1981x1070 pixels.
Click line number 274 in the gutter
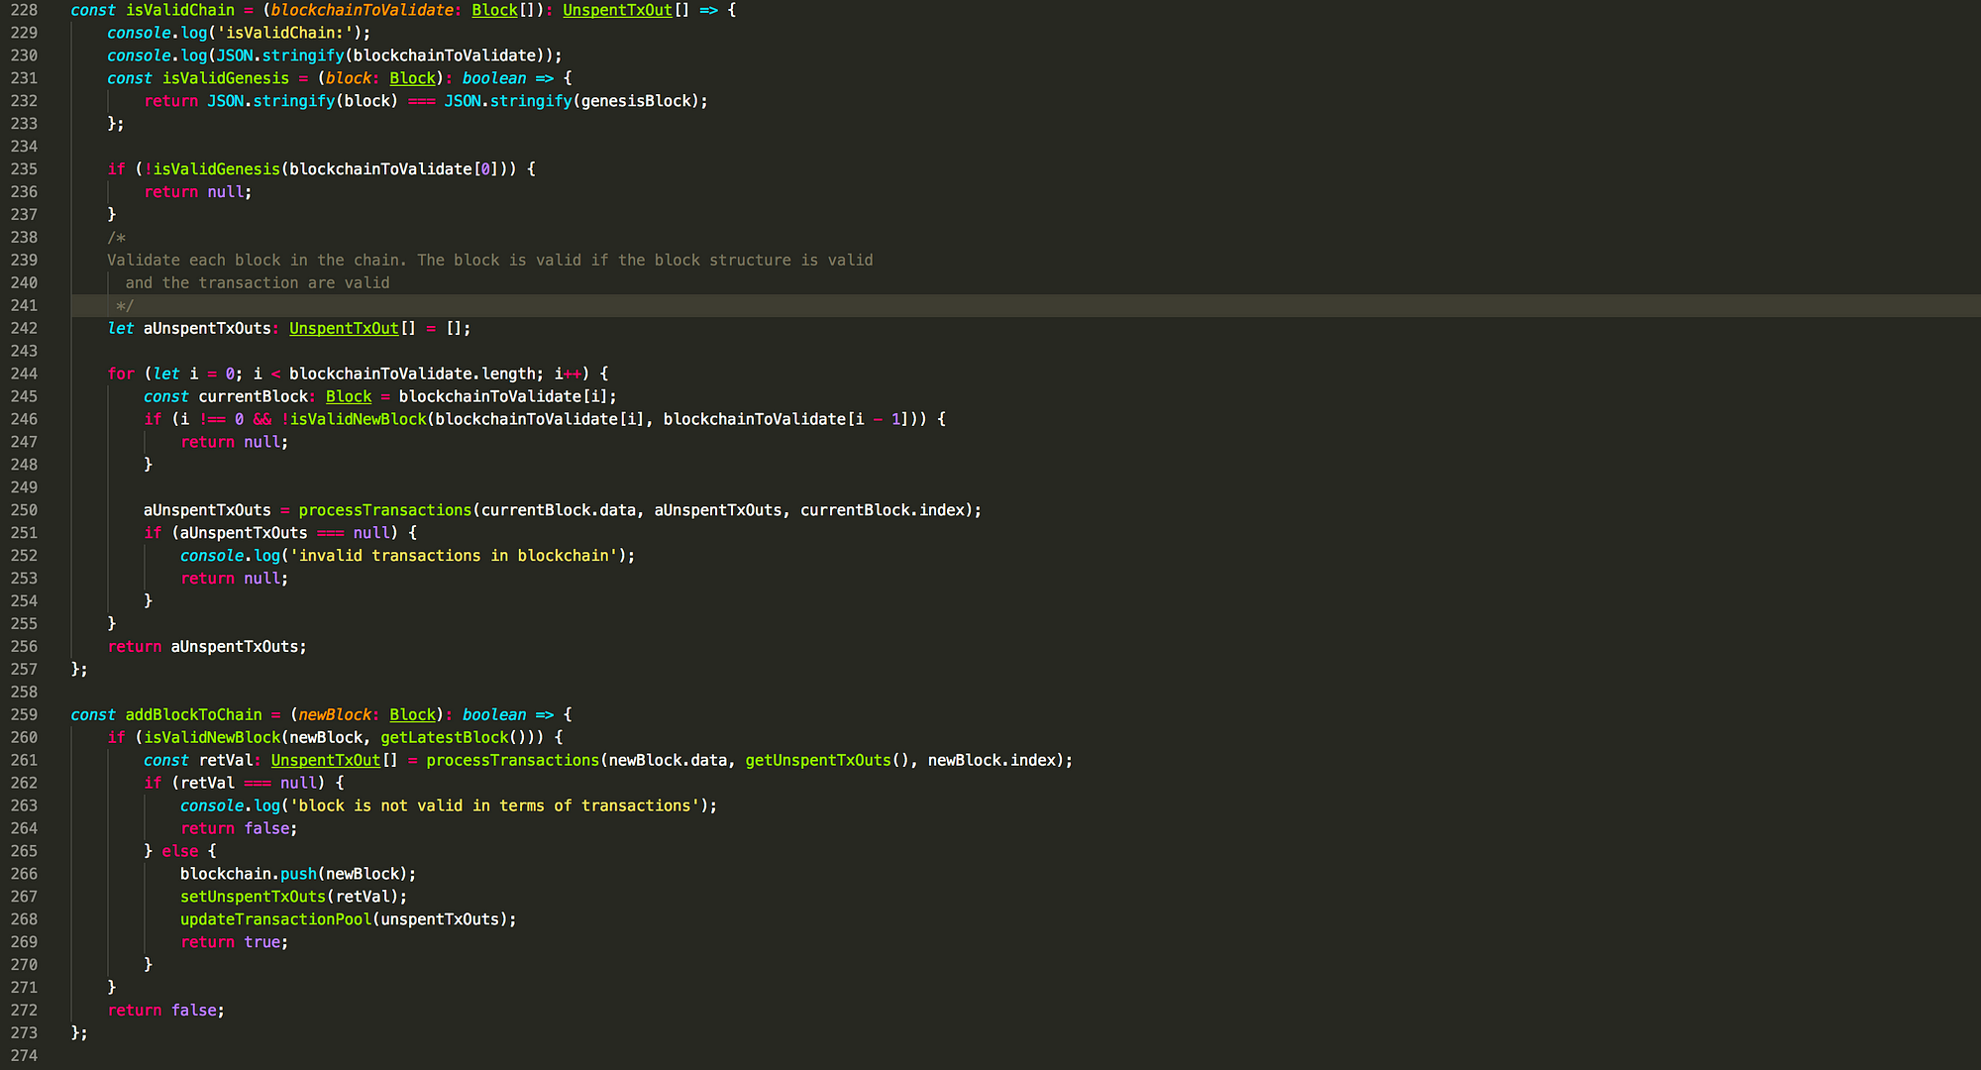(x=24, y=1057)
